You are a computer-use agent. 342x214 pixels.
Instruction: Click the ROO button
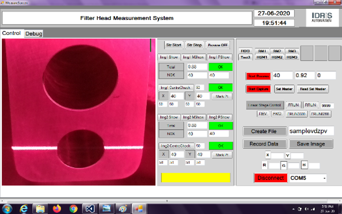(245, 51)
